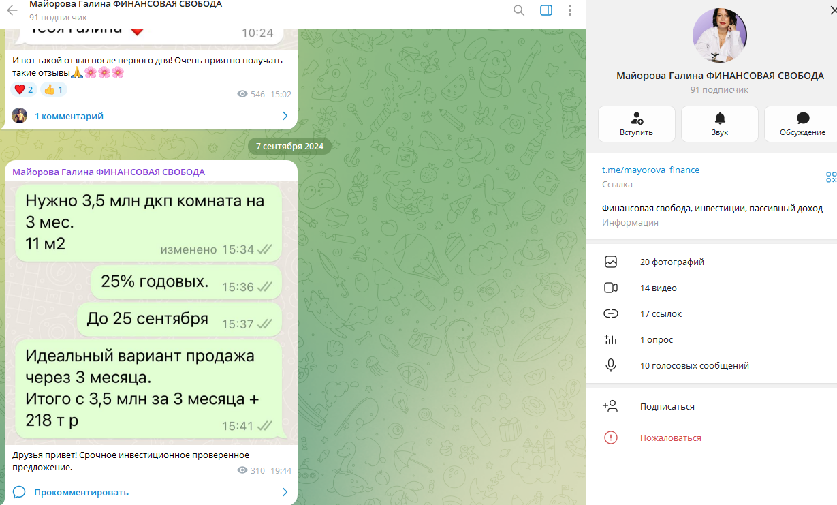Click the microphone icon beside голосовых сообщений
837x505 pixels.
tap(611, 365)
